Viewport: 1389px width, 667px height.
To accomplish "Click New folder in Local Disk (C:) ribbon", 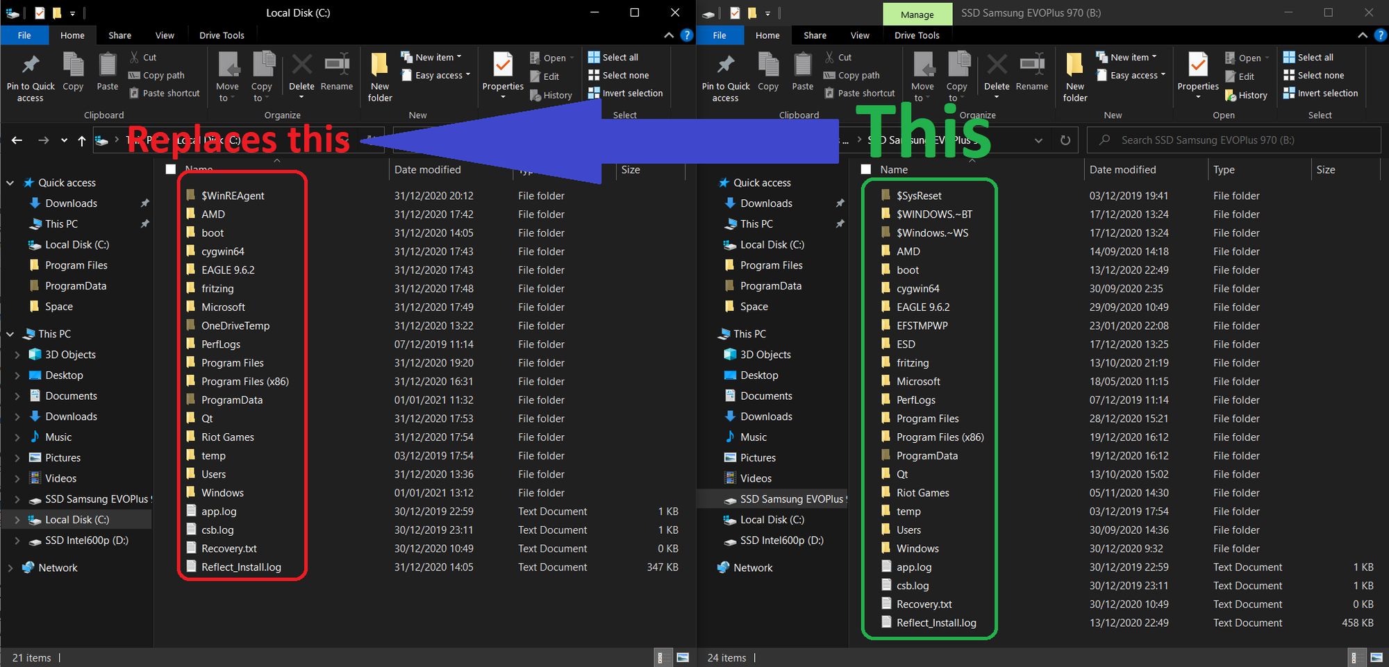I will (380, 78).
